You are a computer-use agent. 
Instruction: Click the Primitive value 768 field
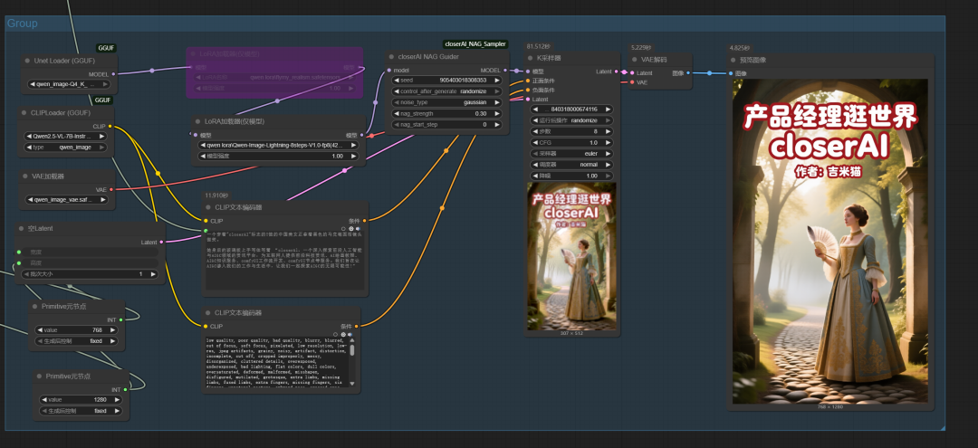(78, 329)
